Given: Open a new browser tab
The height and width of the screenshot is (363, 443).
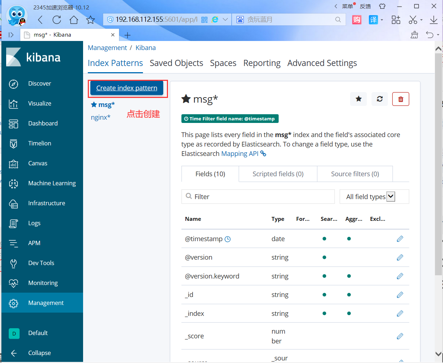Looking at the screenshot, I should point(127,35).
